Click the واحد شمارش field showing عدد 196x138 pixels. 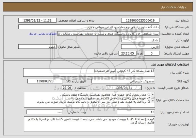45,112
